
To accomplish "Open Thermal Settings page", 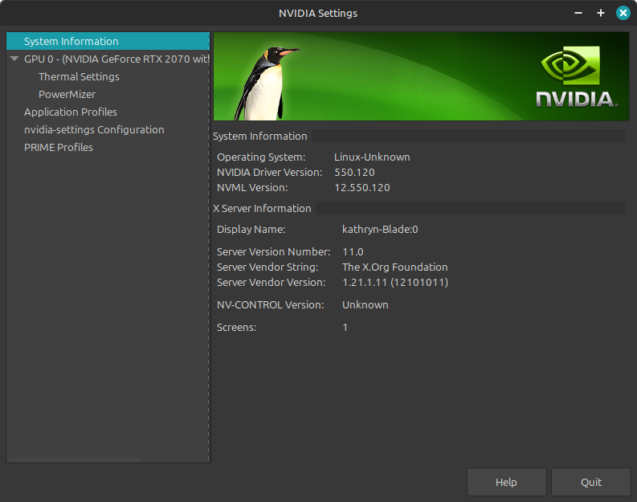I will point(79,77).
